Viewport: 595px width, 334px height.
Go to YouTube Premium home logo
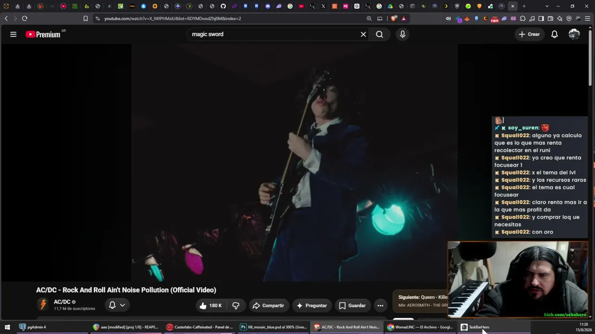(x=43, y=34)
